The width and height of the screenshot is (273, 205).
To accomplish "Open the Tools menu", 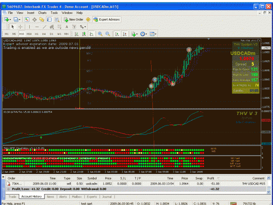I will [x=54, y=13].
